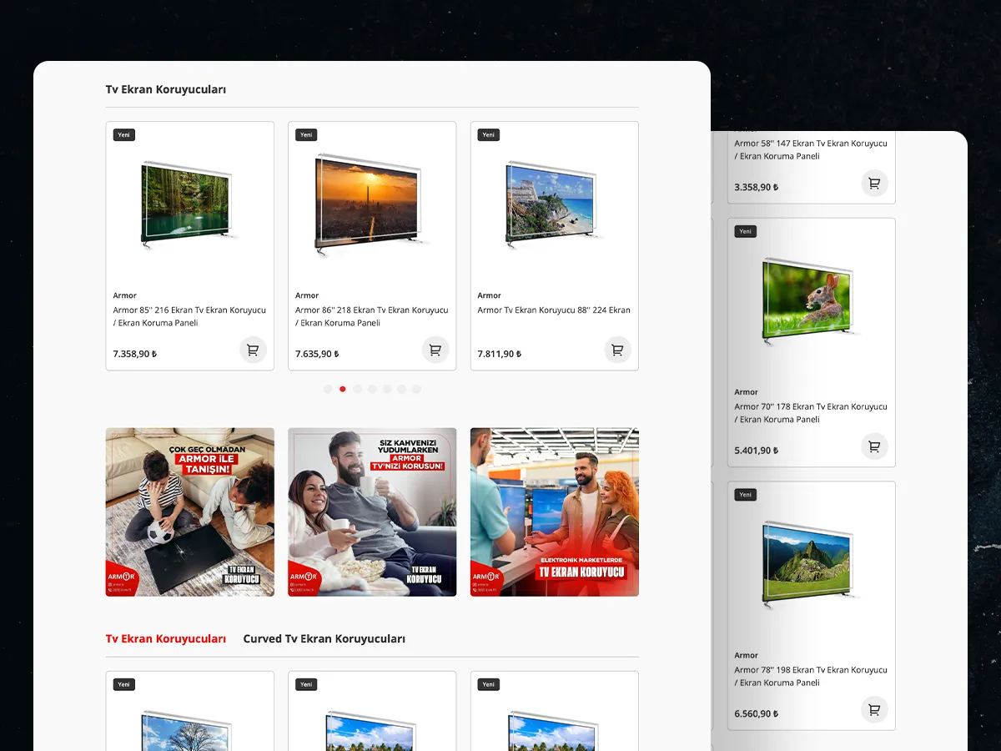
Task: Add Armor 70'' 178 Ekran product to cart in back window
Action: 874,446
